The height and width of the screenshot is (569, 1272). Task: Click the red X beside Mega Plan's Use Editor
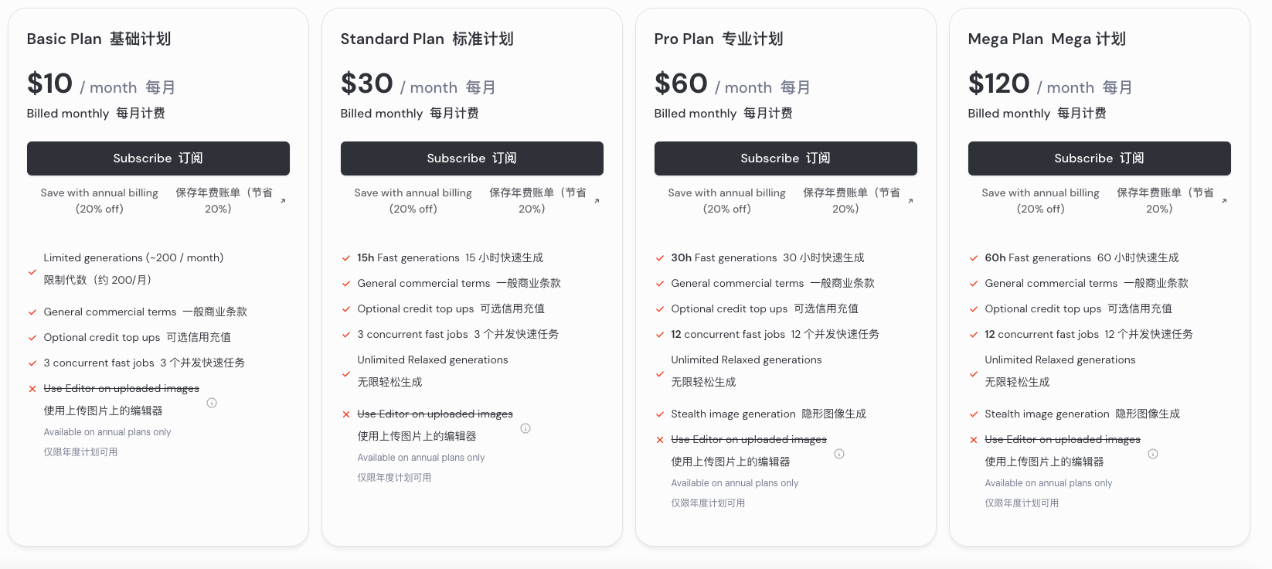(x=974, y=440)
